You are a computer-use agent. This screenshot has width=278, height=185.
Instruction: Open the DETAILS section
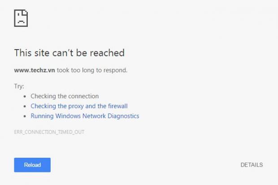click(252, 165)
